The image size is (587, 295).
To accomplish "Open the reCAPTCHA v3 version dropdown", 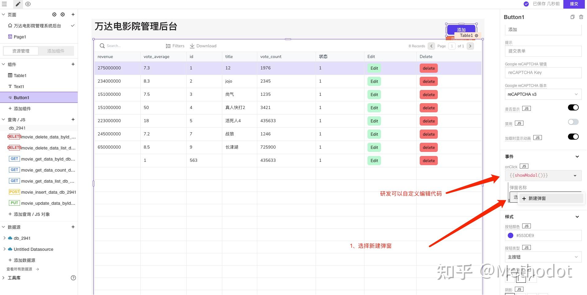I will pos(543,94).
